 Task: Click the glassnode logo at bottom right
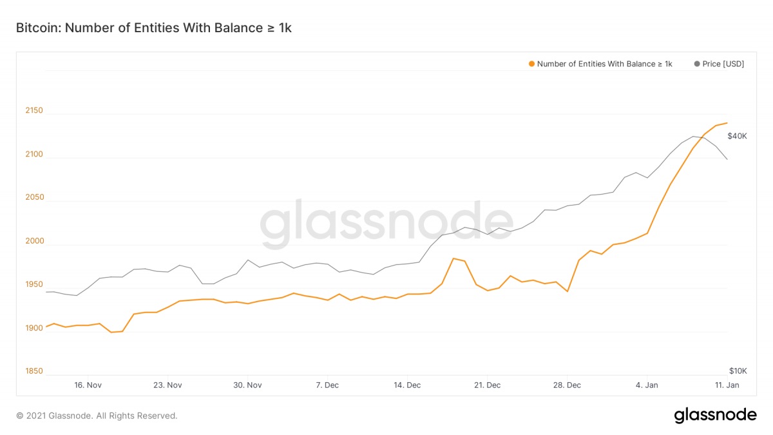coord(715,415)
